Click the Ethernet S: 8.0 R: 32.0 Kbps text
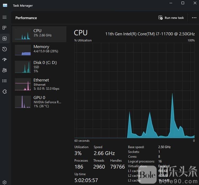The height and width of the screenshot is (185, 199). [46, 88]
